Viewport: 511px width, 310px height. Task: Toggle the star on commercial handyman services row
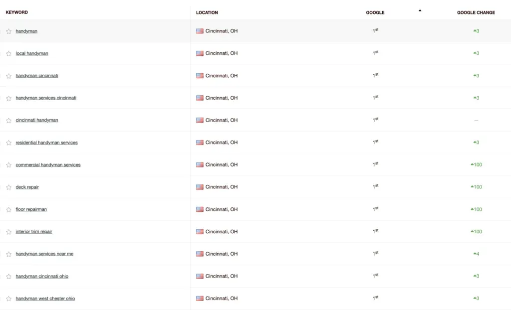[8, 164]
